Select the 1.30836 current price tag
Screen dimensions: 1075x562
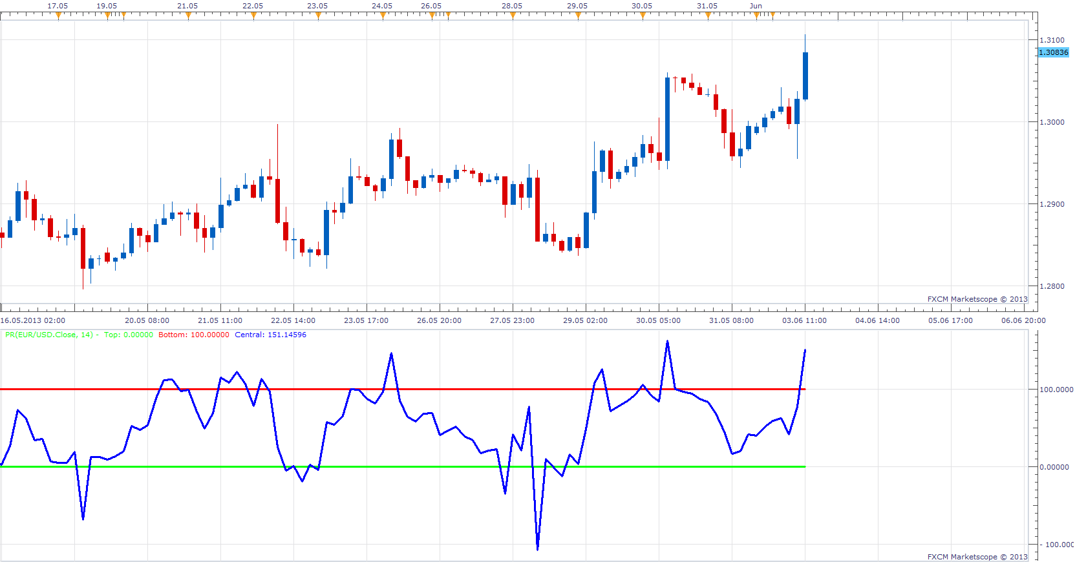(1054, 52)
